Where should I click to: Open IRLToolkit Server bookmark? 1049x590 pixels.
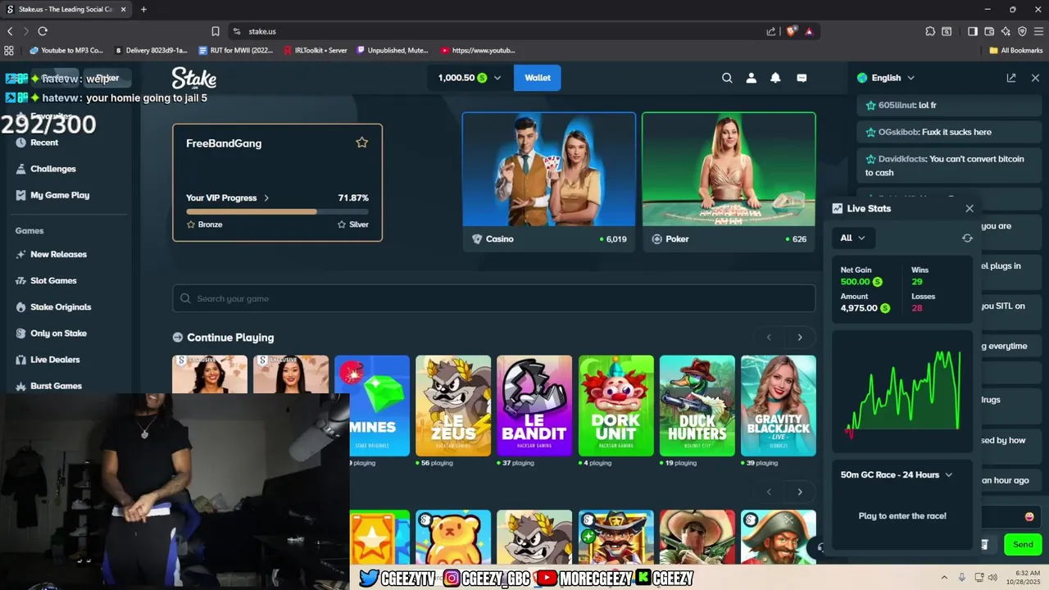[316, 50]
